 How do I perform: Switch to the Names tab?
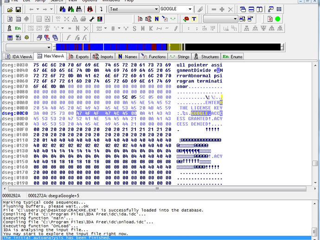coord(127,57)
